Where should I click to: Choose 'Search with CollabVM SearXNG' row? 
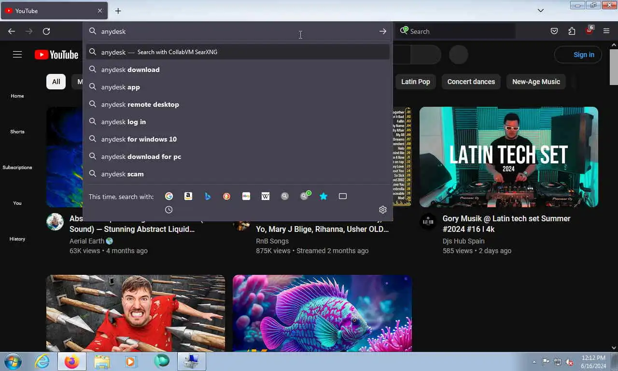(238, 52)
